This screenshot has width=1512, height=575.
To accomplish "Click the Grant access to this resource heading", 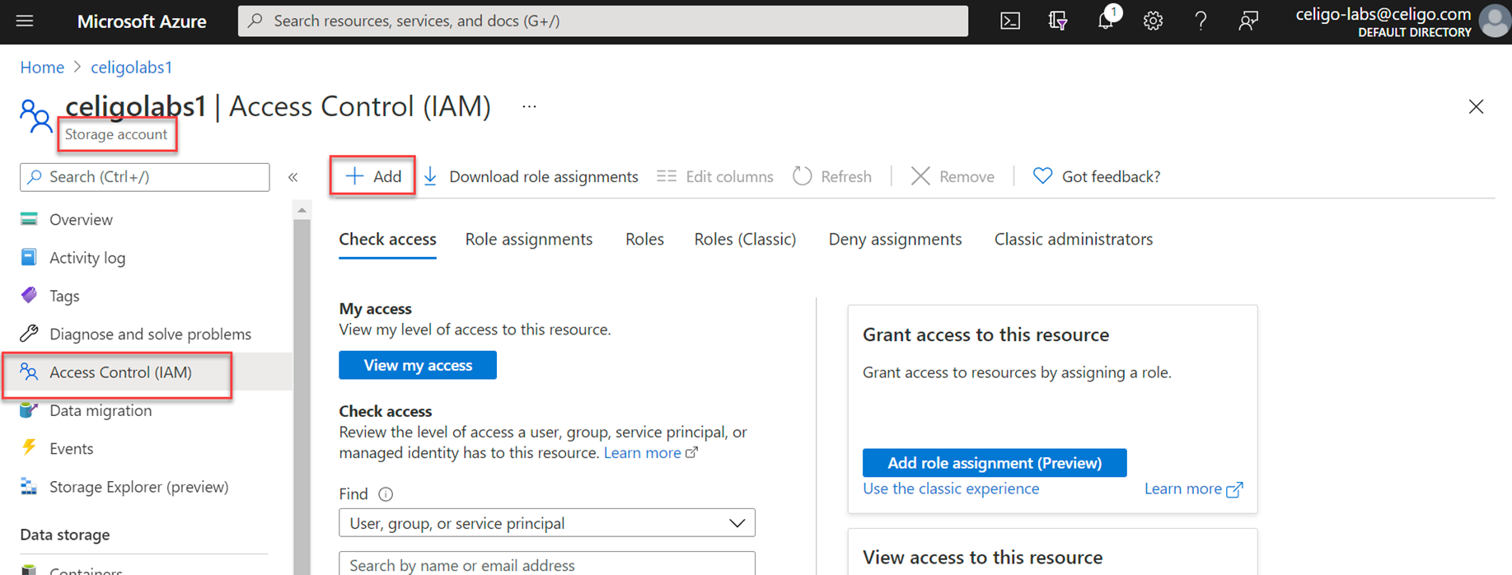I will pyautogui.click(x=985, y=334).
